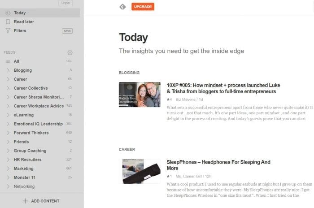
Task: Select the Emotional IQ Leadership feed
Action: click(x=38, y=124)
